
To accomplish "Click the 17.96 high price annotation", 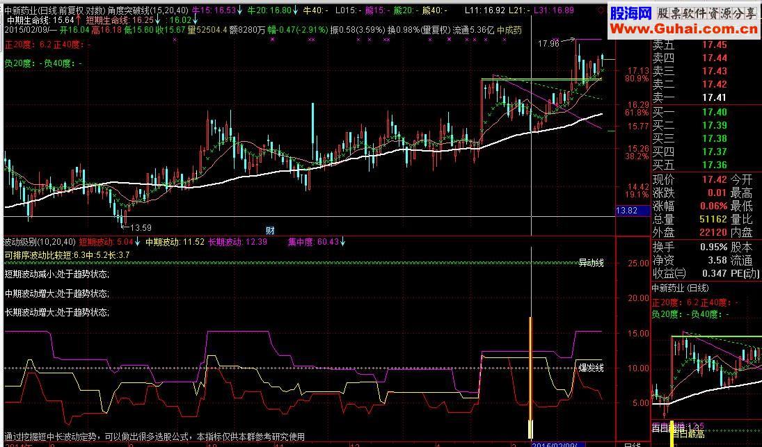I will point(548,44).
